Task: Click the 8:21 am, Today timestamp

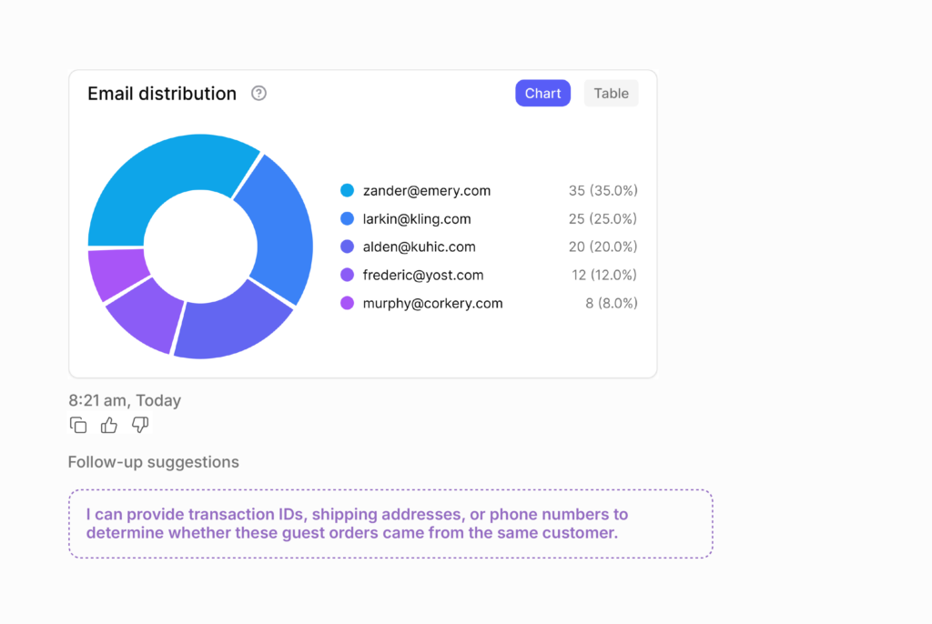Action: [125, 400]
